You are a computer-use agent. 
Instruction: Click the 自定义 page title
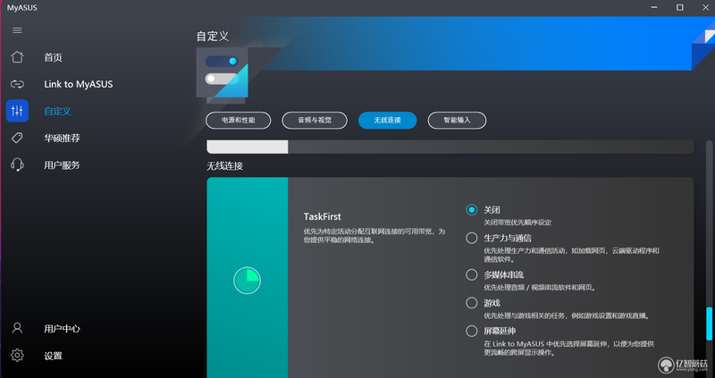(213, 36)
